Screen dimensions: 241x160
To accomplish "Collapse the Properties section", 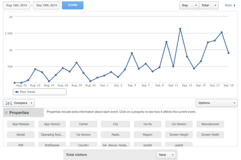I will click(6, 113).
